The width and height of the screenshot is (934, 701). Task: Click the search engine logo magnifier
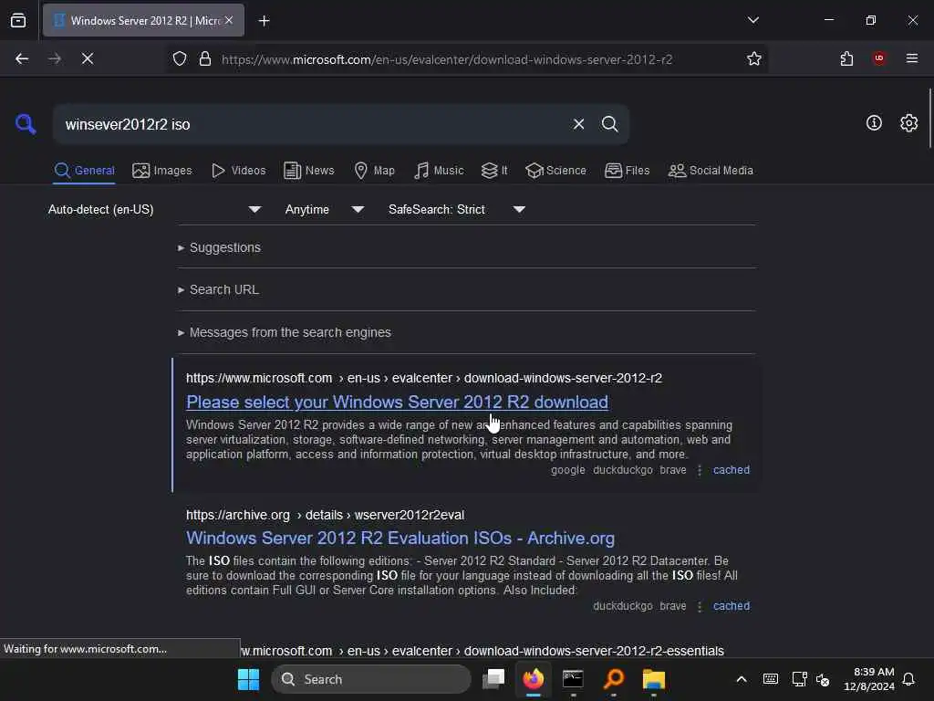click(26, 124)
